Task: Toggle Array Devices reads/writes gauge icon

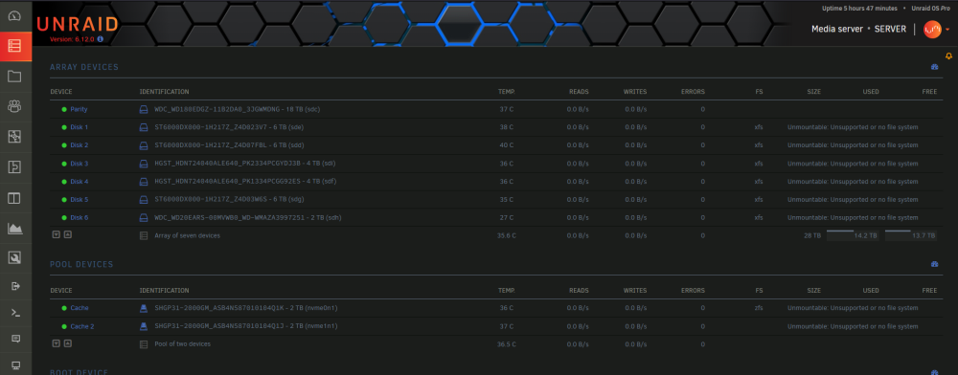Action: point(934,67)
